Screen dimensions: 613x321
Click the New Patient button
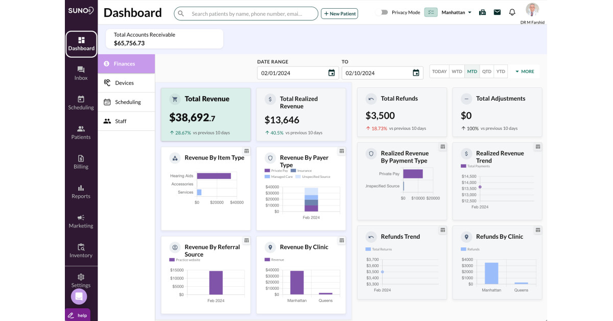tap(339, 13)
